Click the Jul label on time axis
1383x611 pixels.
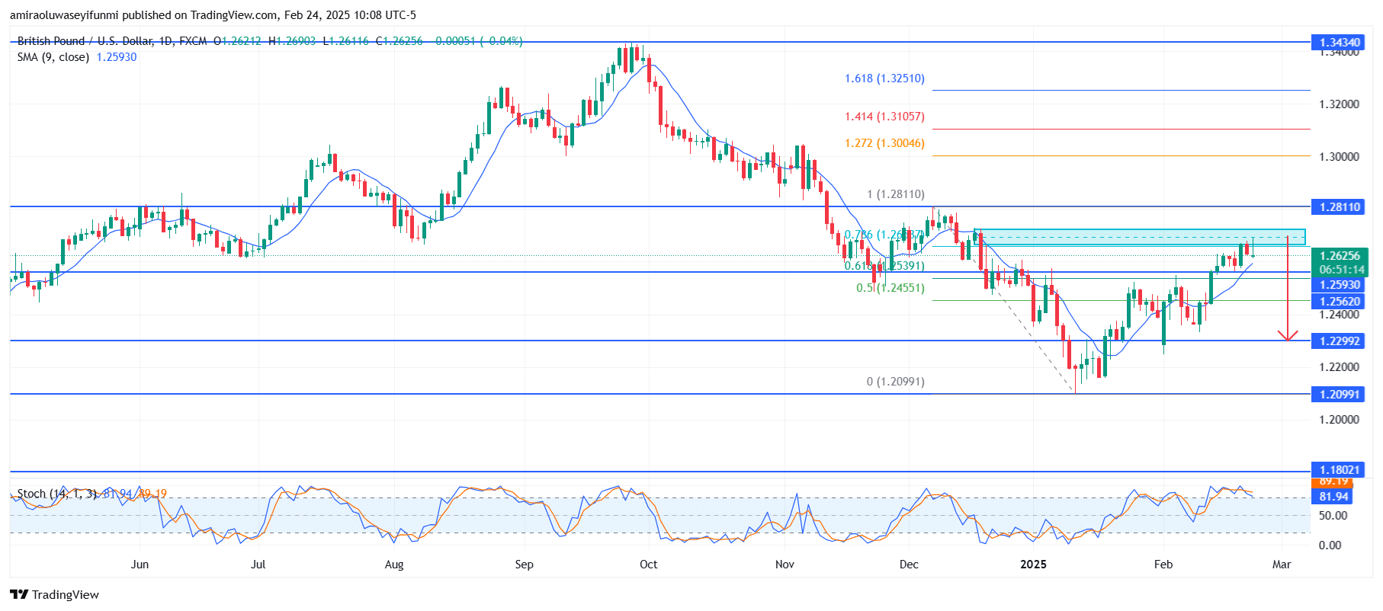point(258,565)
